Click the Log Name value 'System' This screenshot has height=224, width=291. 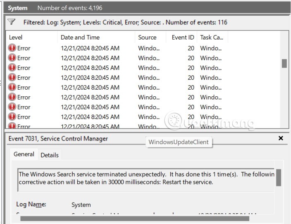(81, 205)
